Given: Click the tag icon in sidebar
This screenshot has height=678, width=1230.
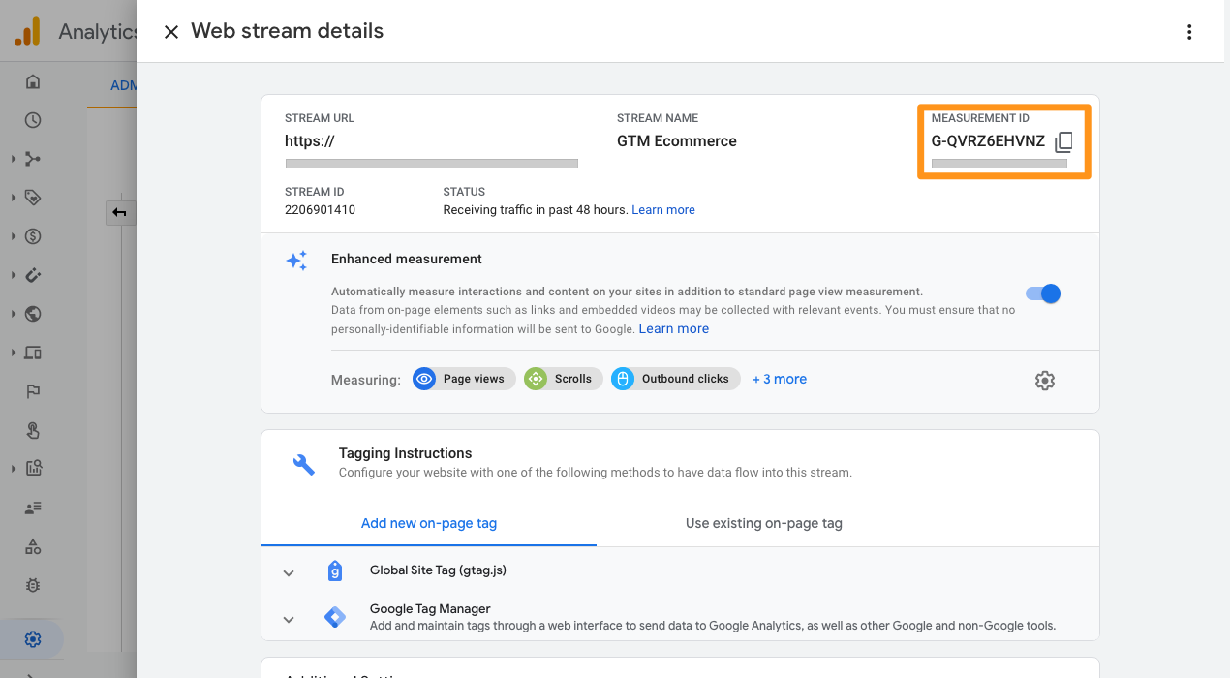Looking at the screenshot, I should (x=33, y=198).
